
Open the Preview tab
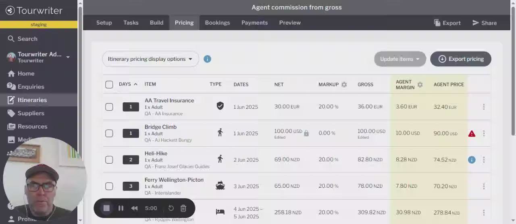(x=290, y=23)
